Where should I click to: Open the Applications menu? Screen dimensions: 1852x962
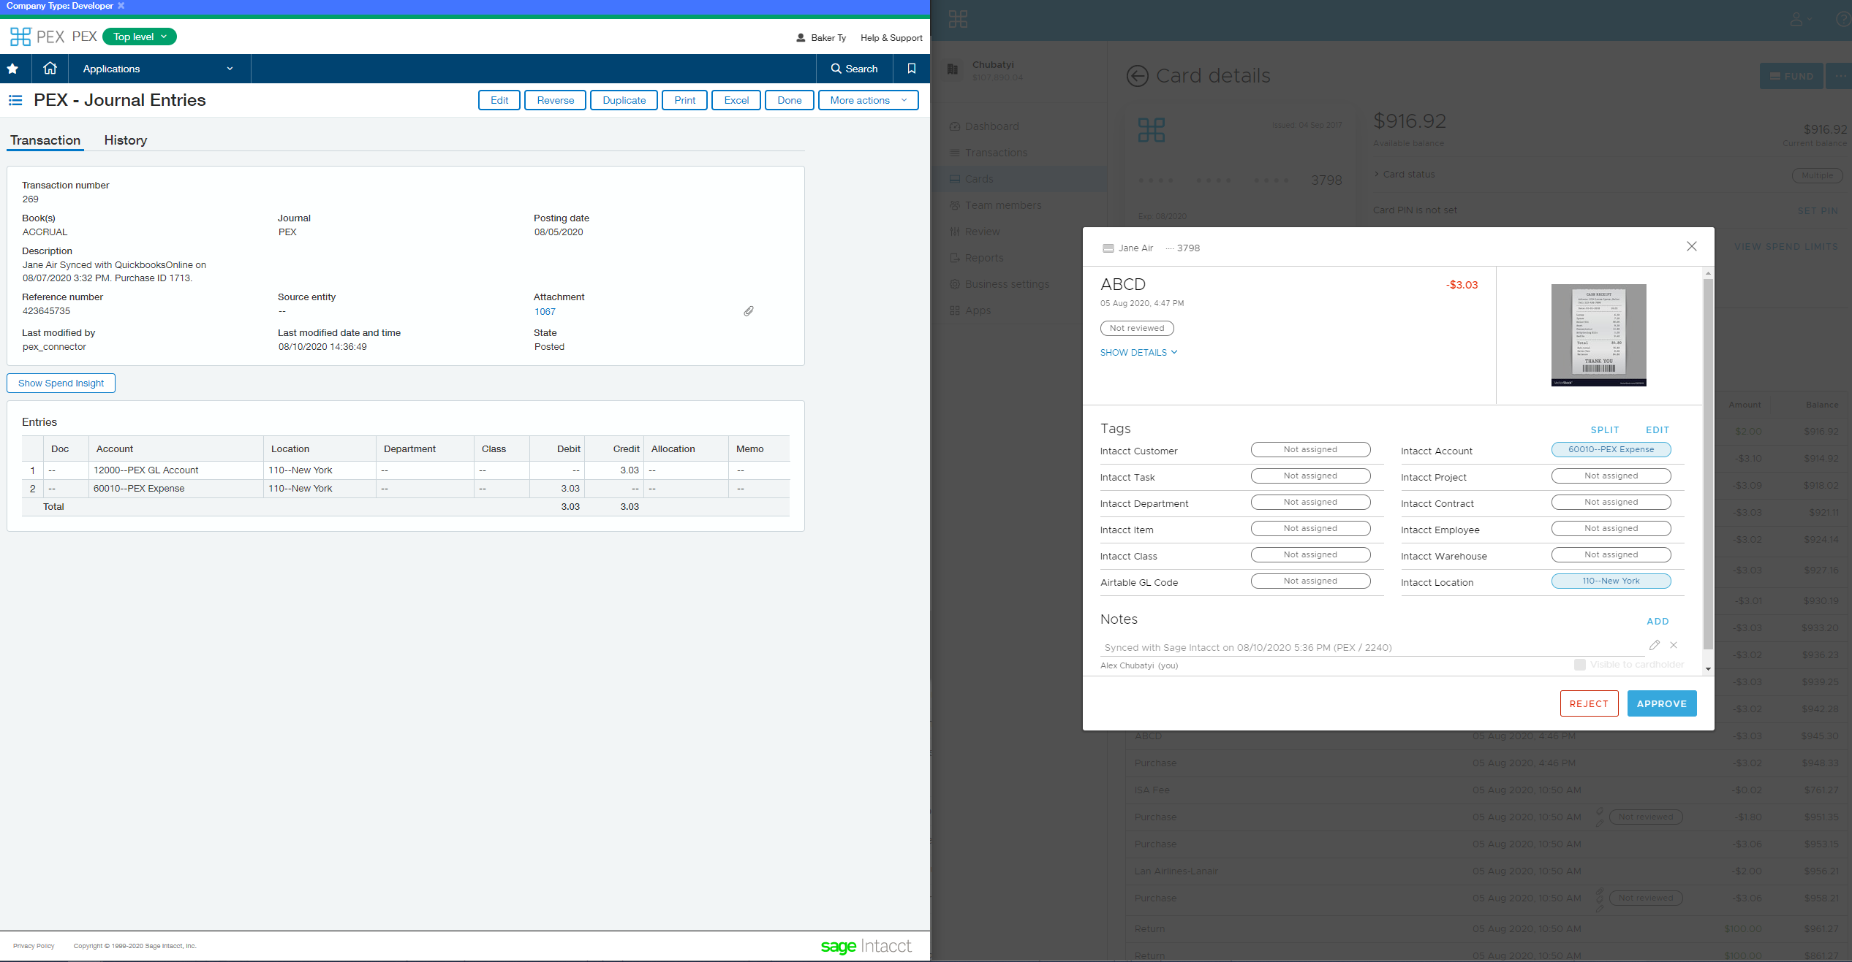pyautogui.click(x=158, y=69)
